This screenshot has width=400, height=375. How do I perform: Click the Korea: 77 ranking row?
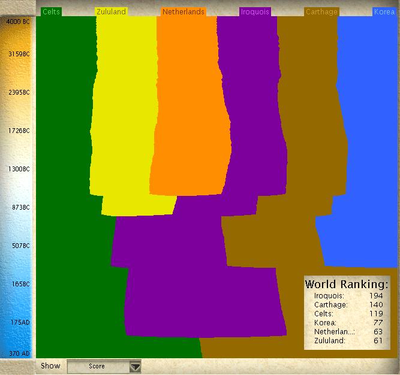click(348, 323)
